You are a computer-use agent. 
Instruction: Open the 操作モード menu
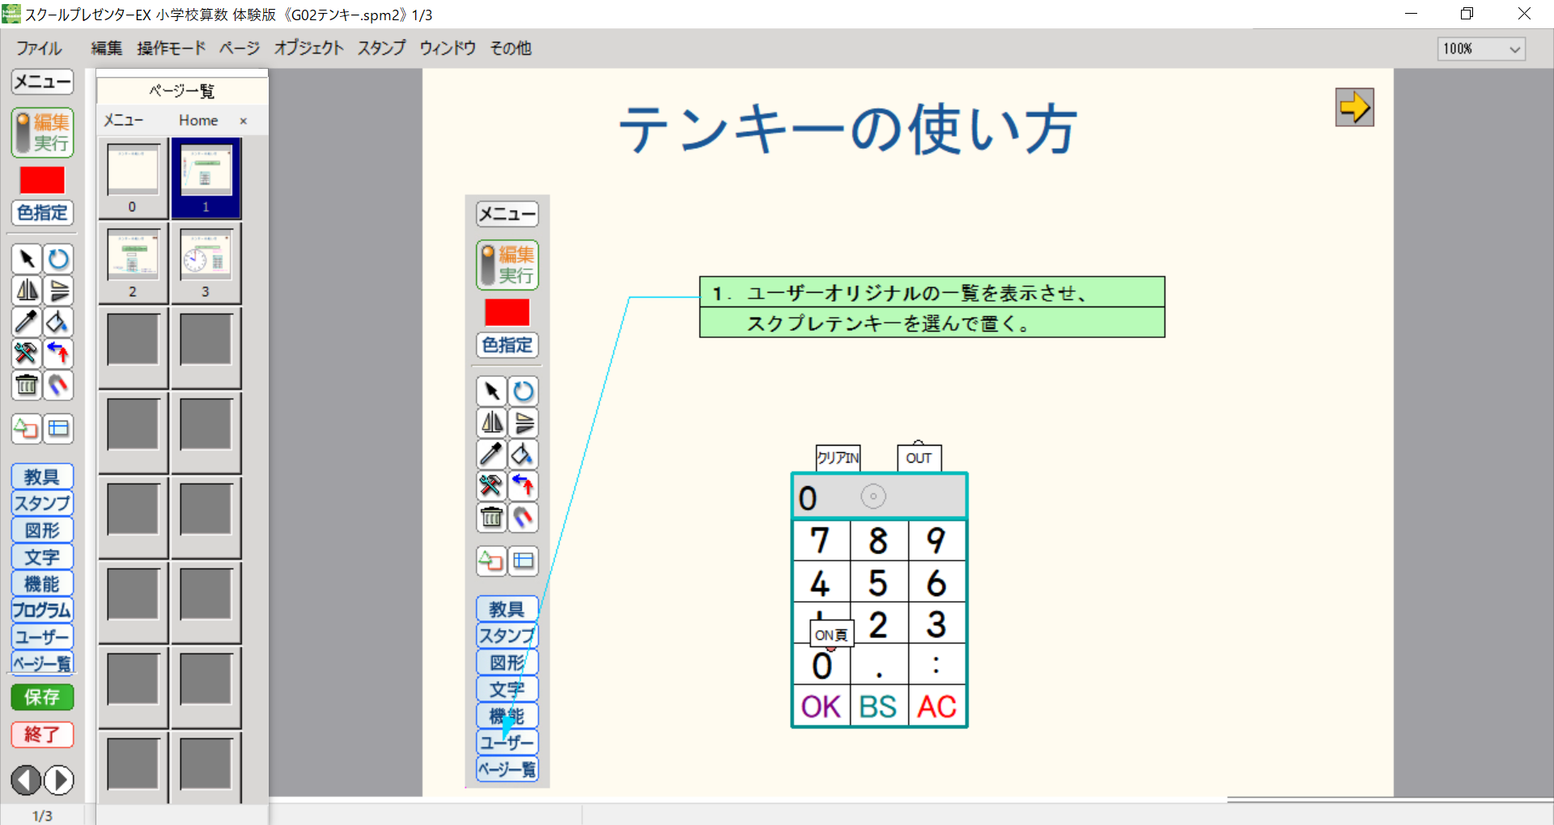pyautogui.click(x=171, y=49)
